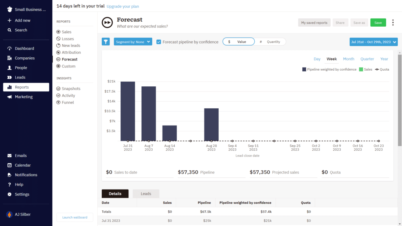The image size is (402, 226).
Task: Click the Upgrade your plan link
Action: click(x=122, y=6)
